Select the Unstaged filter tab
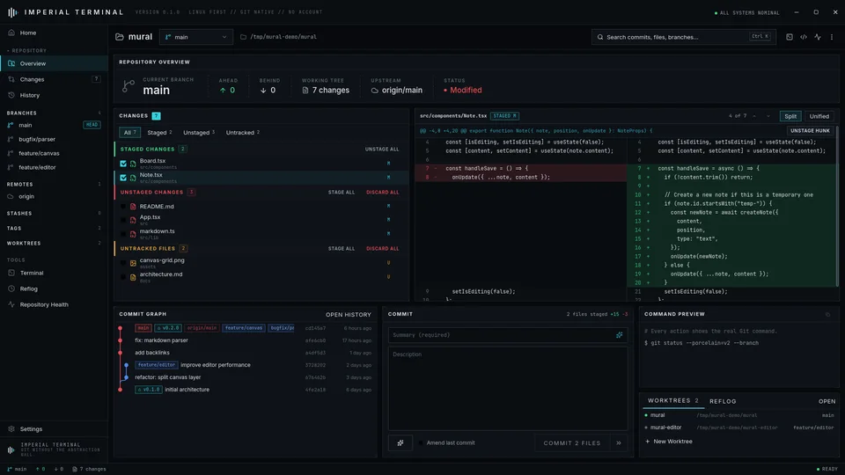The image size is (845, 475). point(199,133)
